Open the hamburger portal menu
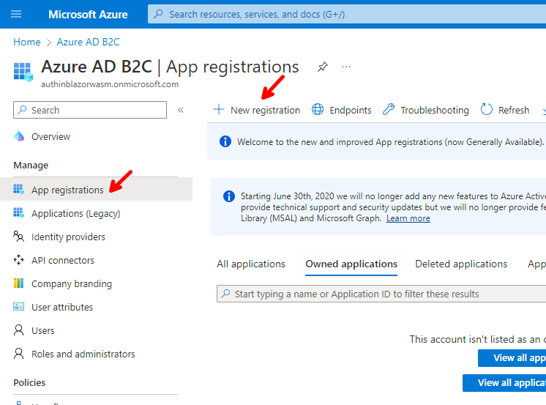Image resolution: width=546 pixels, height=405 pixels. [16, 14]
